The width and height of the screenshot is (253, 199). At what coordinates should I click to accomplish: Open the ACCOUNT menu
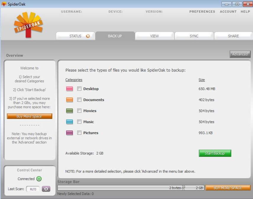(x=228, y=12)
